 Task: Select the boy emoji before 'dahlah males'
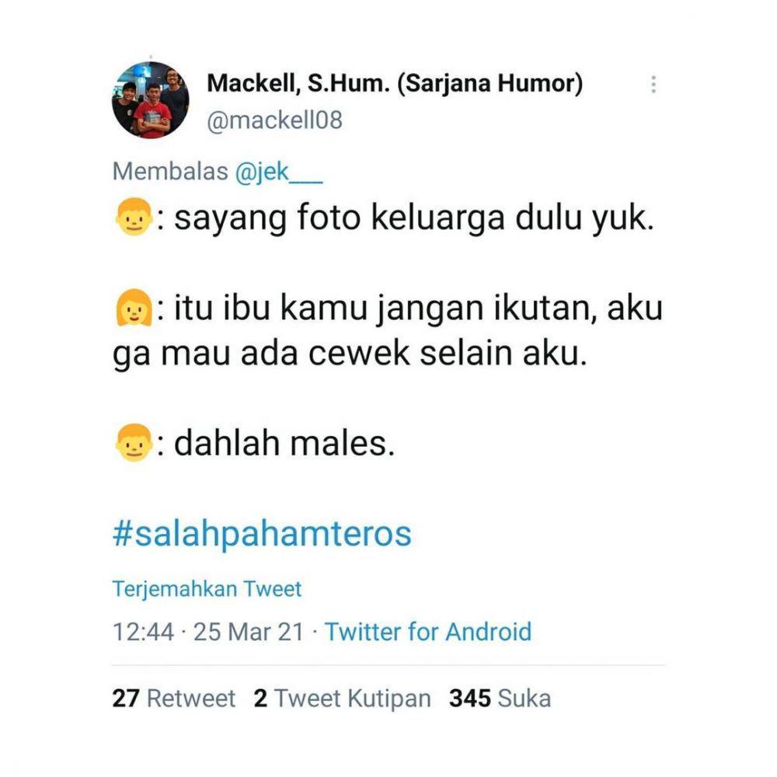134,443
